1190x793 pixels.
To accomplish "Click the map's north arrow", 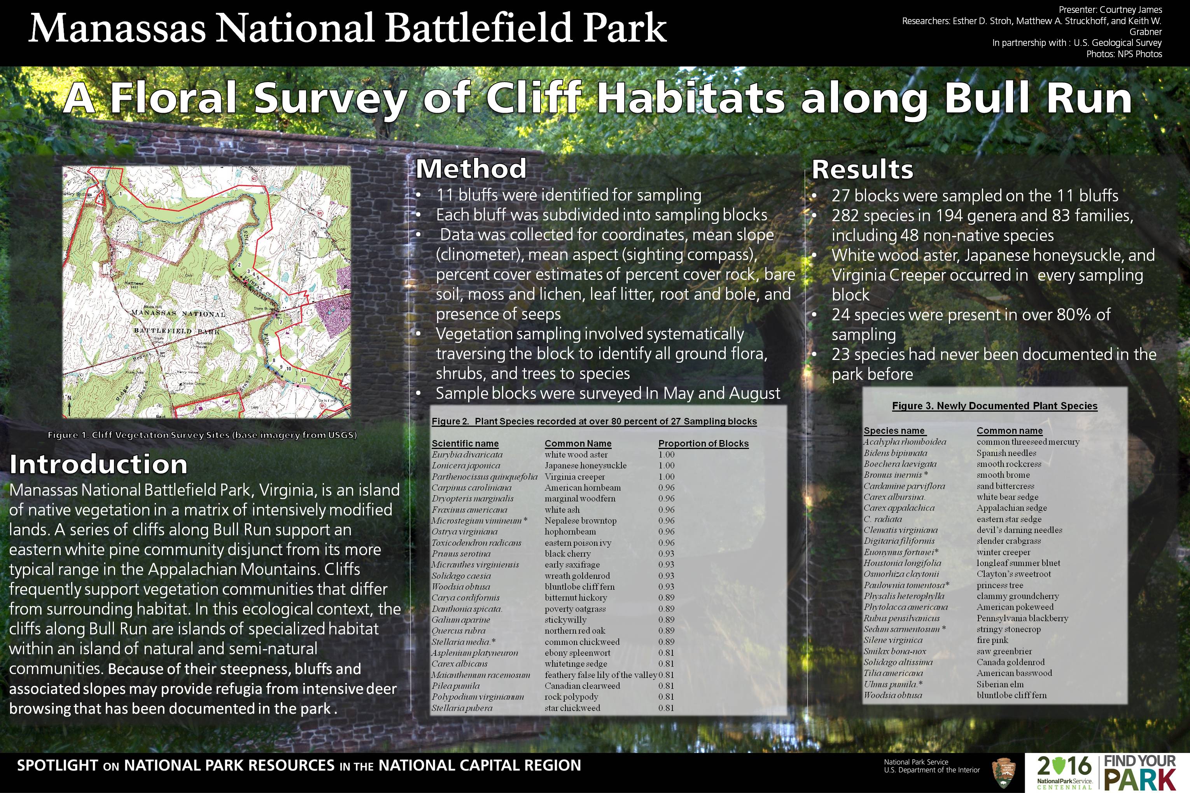I will [x=69, y=405].
